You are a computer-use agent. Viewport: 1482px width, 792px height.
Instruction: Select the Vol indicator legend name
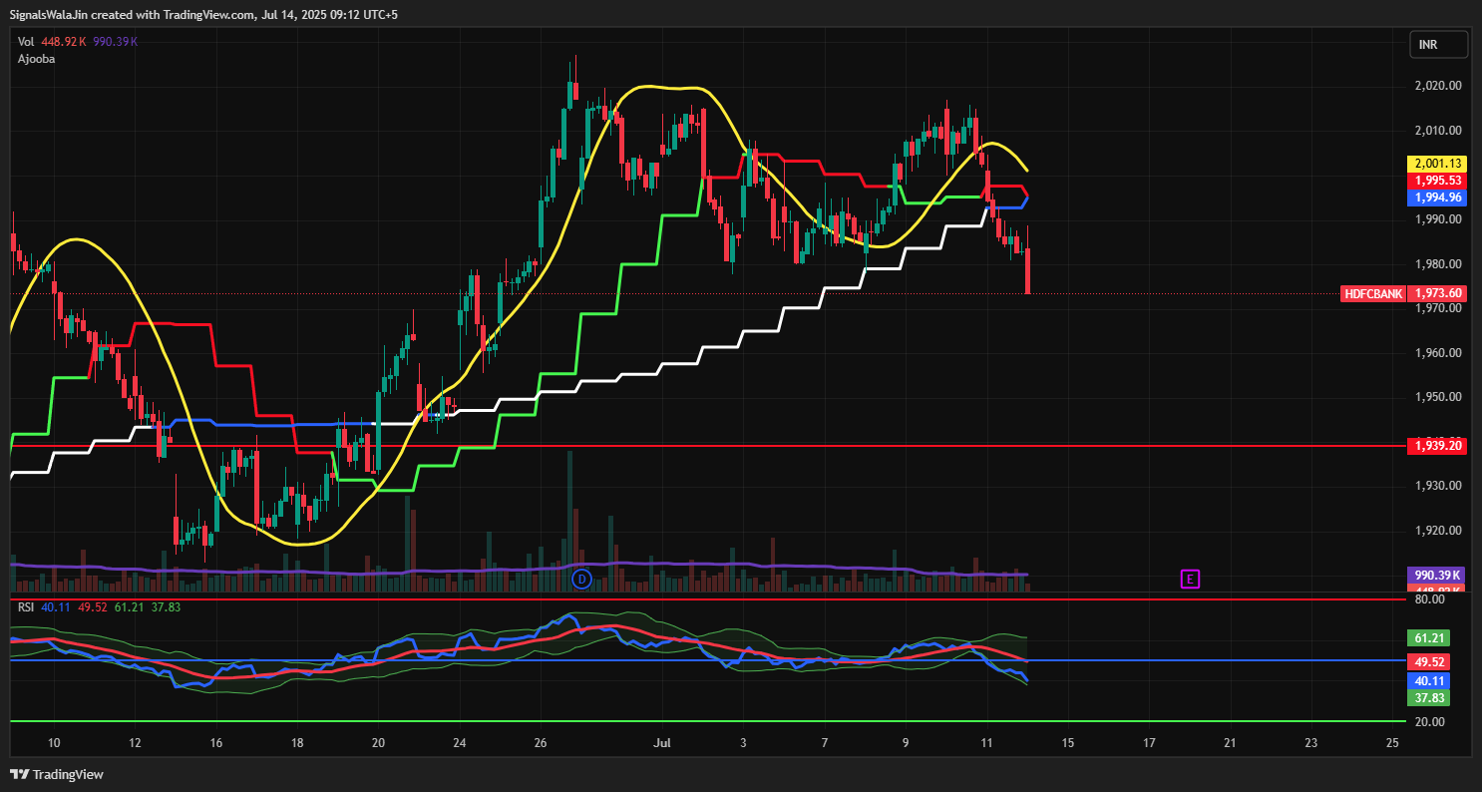[26, 42]
